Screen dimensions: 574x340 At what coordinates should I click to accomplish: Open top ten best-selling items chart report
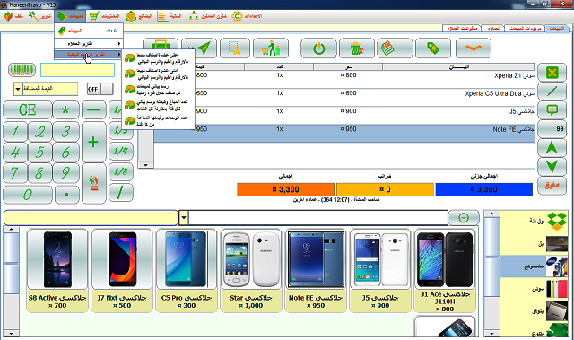[158, 58]
